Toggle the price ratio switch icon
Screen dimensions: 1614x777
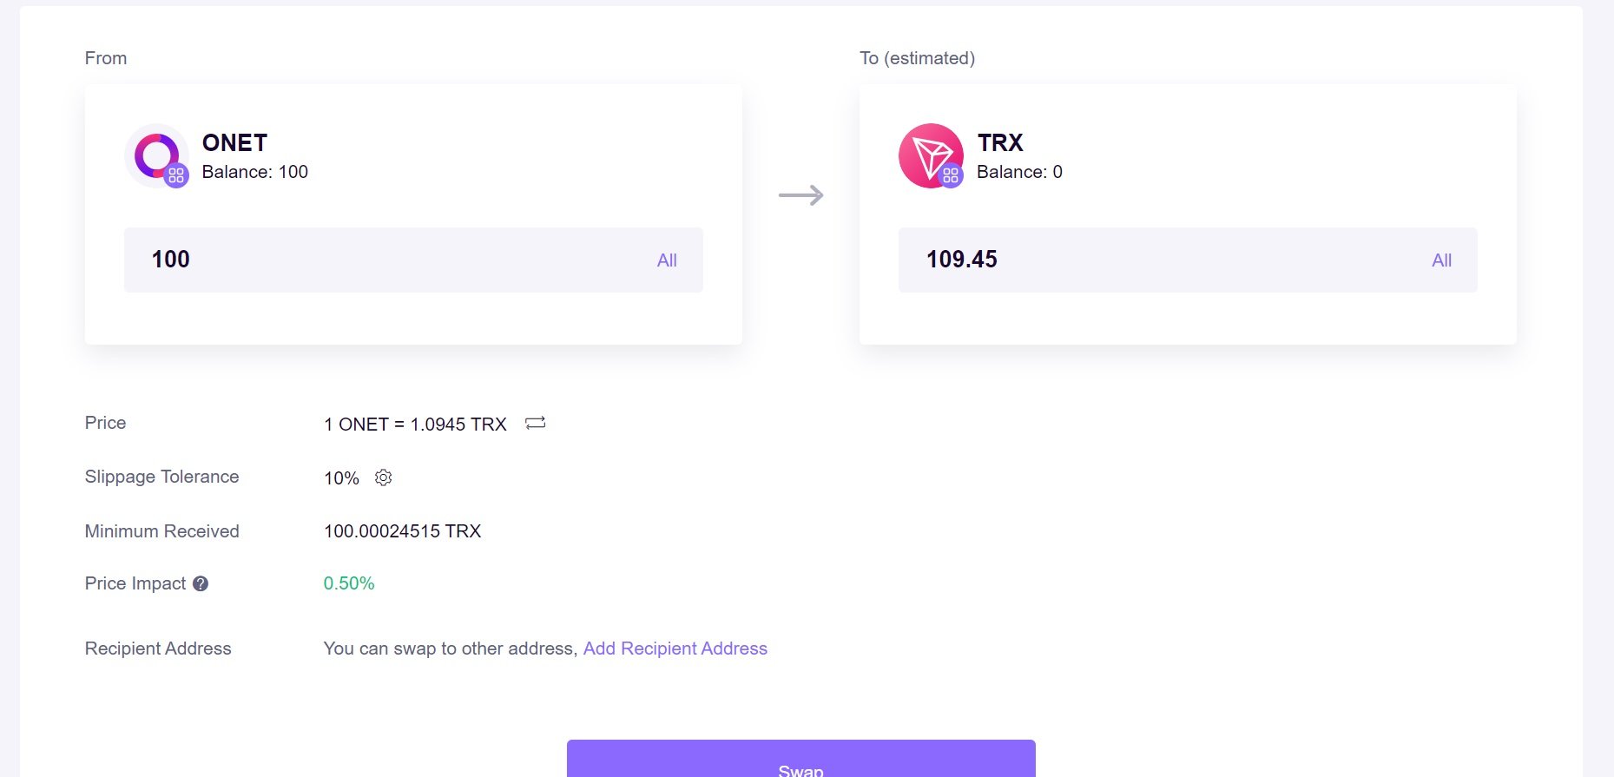click(536, 423)
